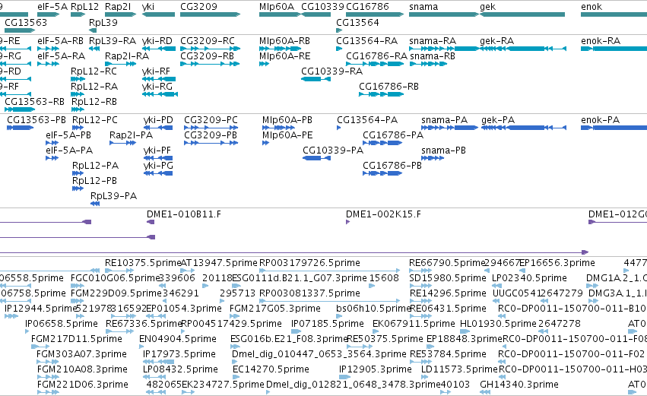Open the Mlp60A gene label
Viewport: 647px width, 396px height.
point(277,7)
